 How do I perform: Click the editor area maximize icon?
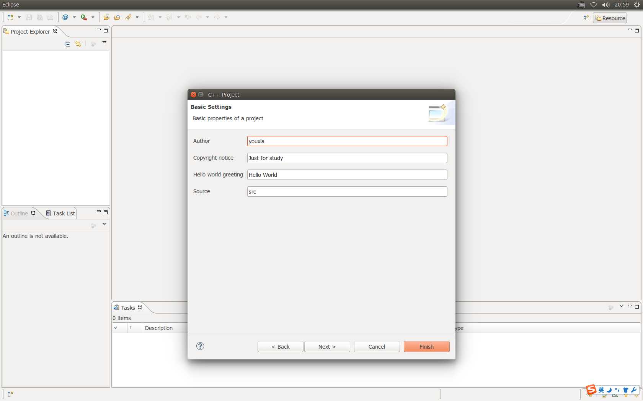click(637, 31)
